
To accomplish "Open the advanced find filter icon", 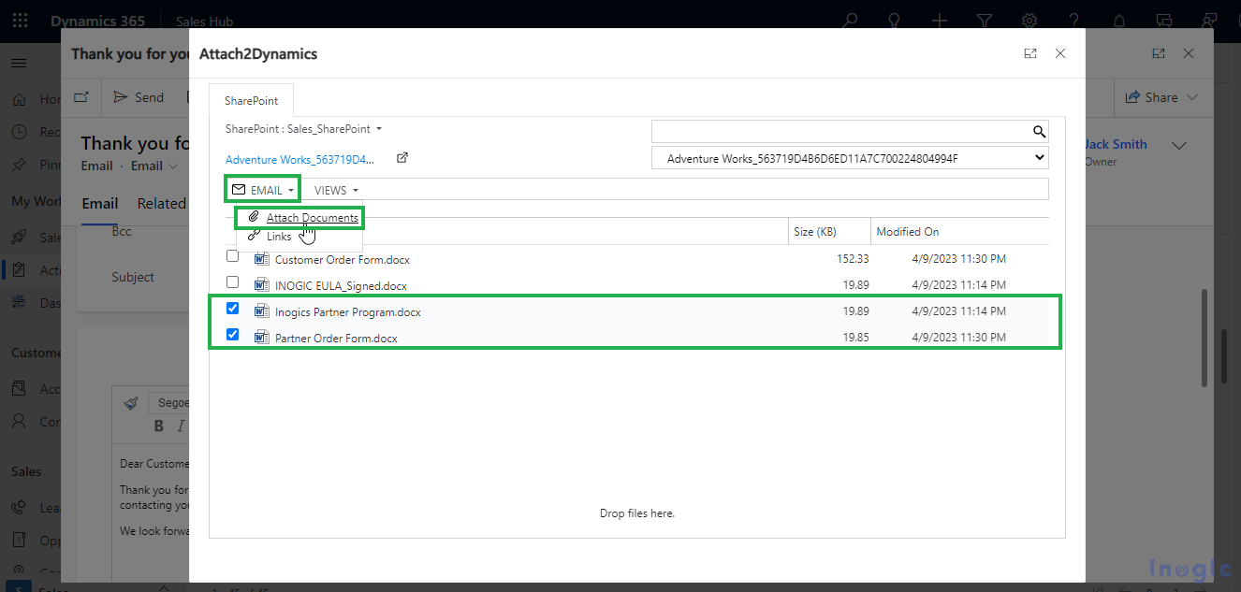I will (x=985, y=21).
